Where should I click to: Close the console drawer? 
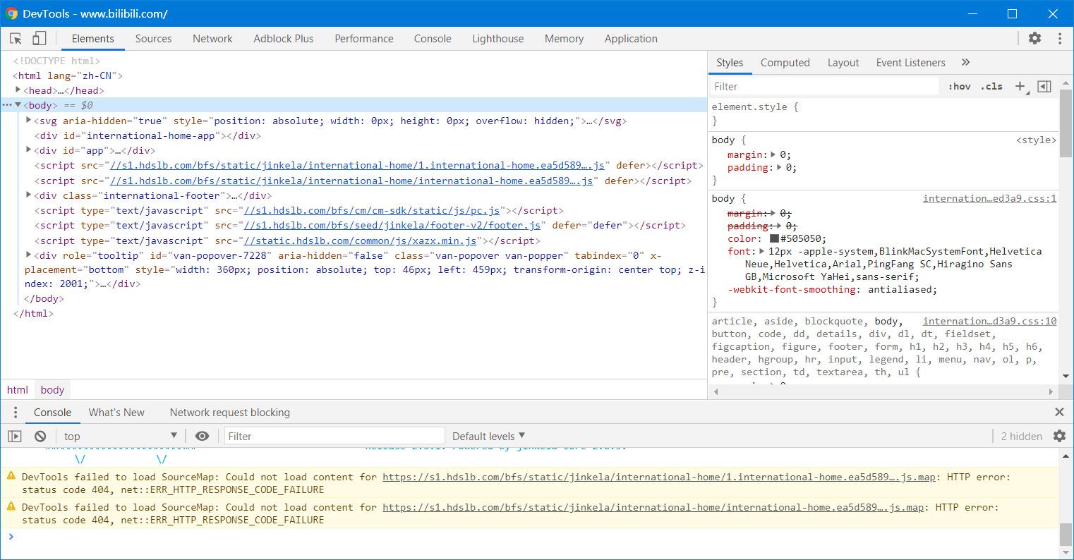(1059, 412)
